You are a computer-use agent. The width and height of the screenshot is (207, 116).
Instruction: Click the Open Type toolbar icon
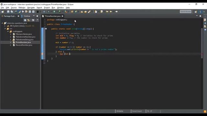tap(82, 12)
